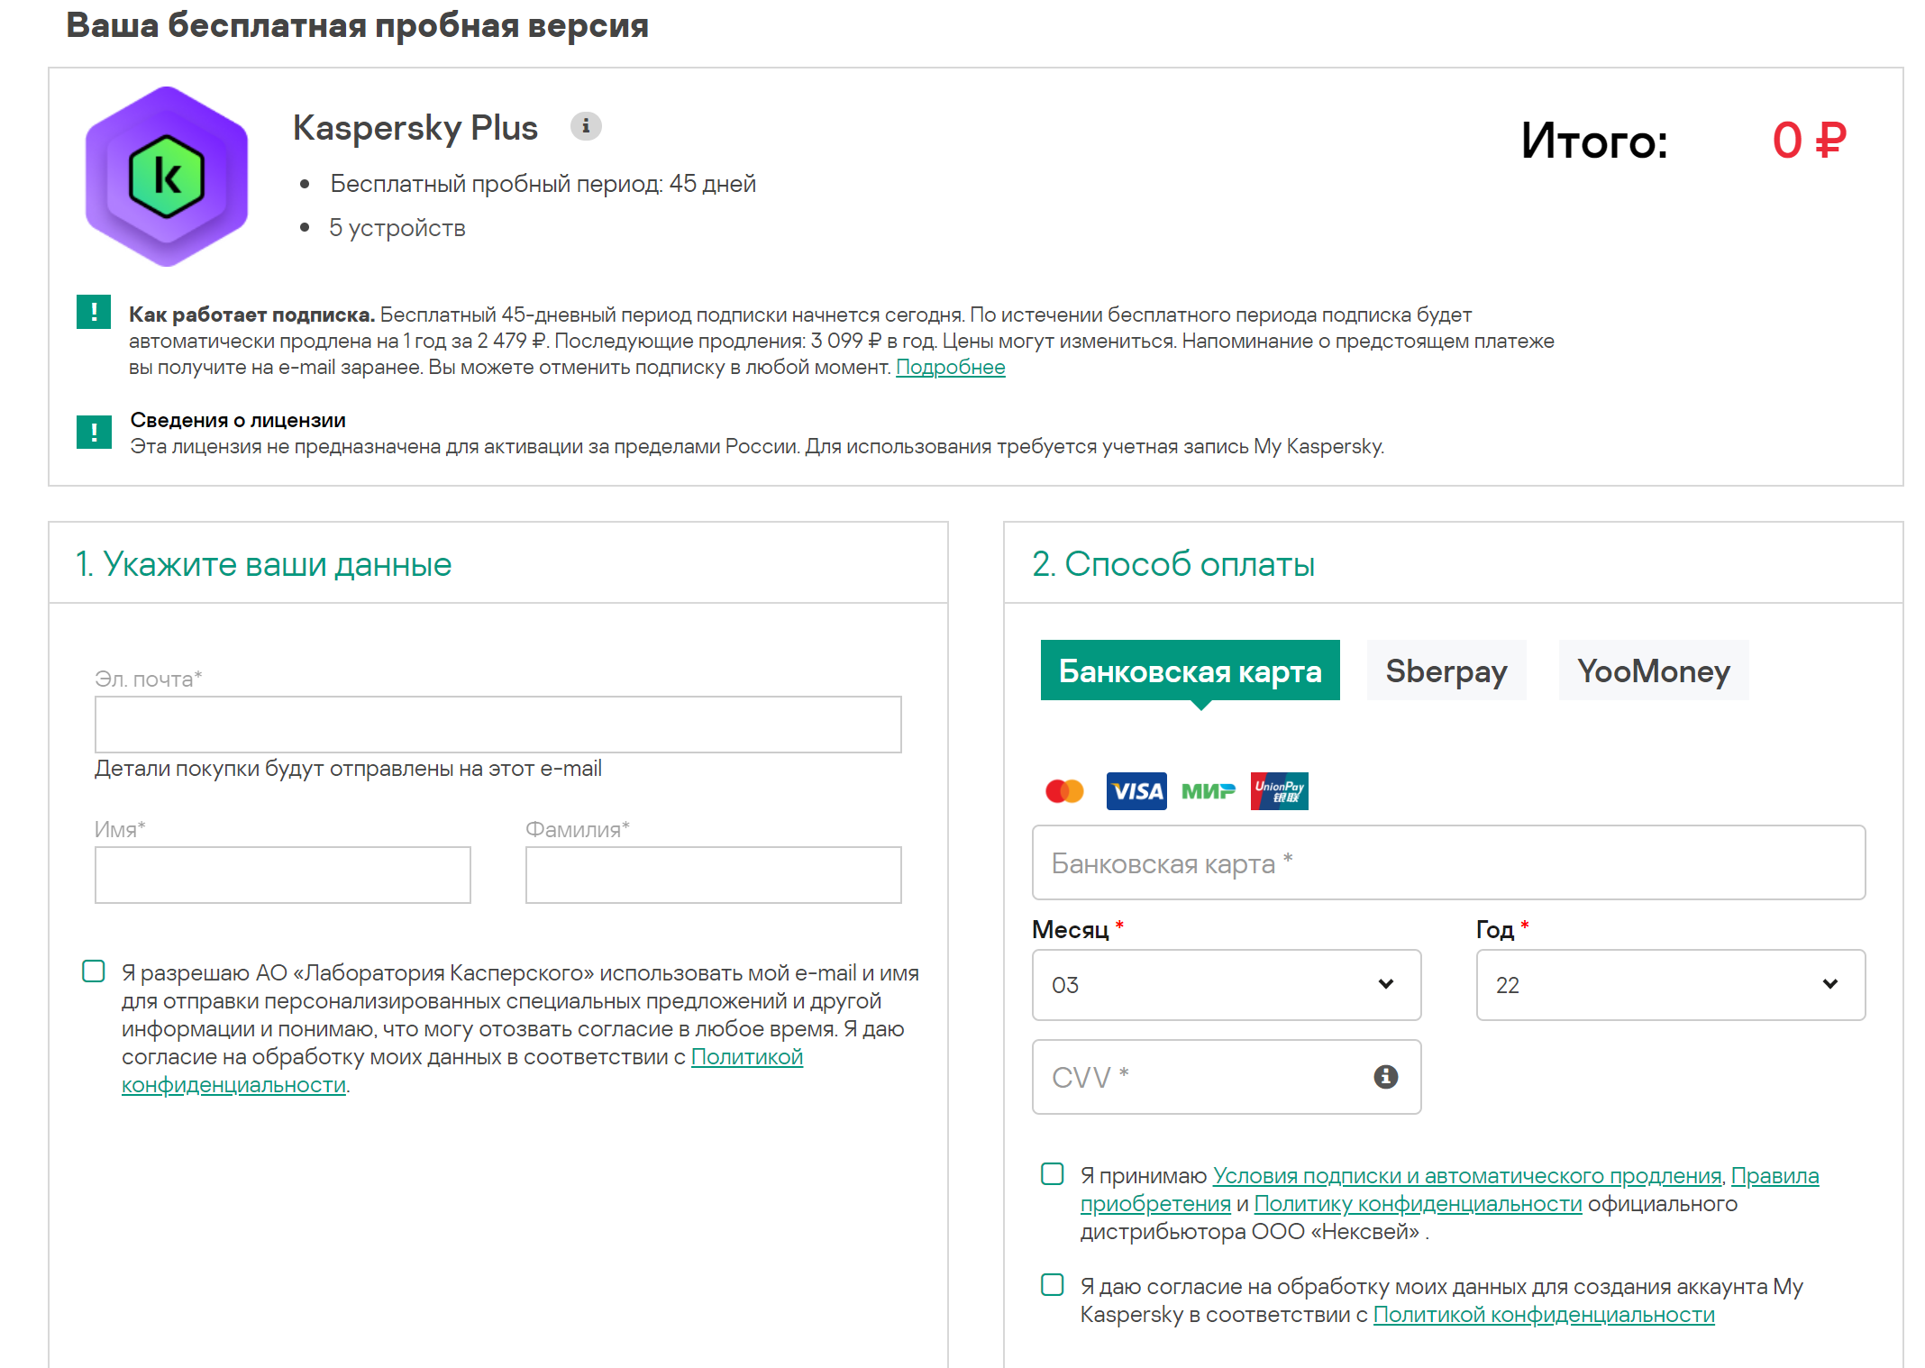Accept subscription and auto-renewal terms checkbox
The width and height of the screenshot is (1925, 1368).
pos(1052,1173)
